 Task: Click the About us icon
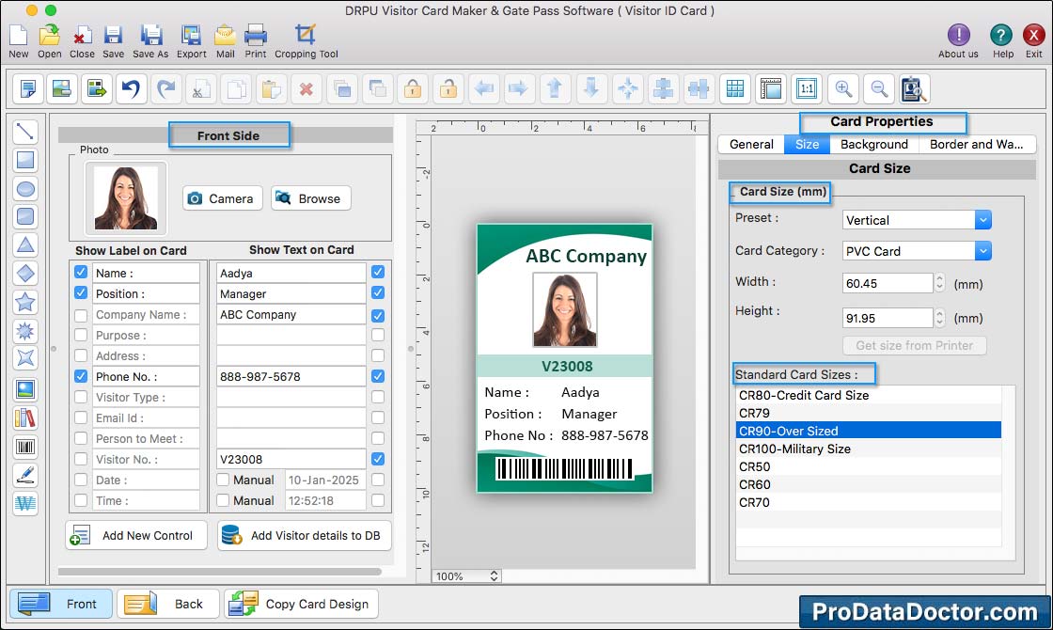[958, 35]
